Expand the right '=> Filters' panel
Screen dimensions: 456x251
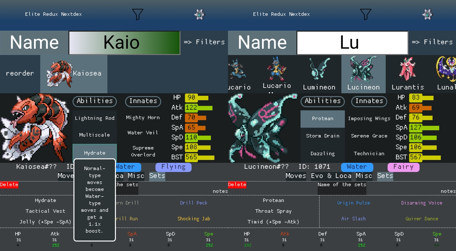tap(432, 42)
